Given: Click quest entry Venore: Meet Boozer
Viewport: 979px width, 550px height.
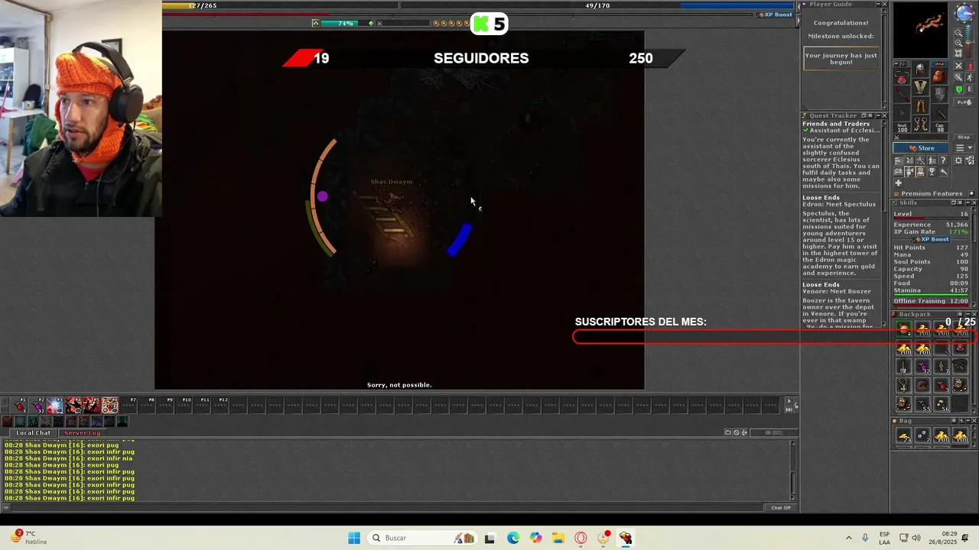Looking at the screenshot, I should pos(837,292).
